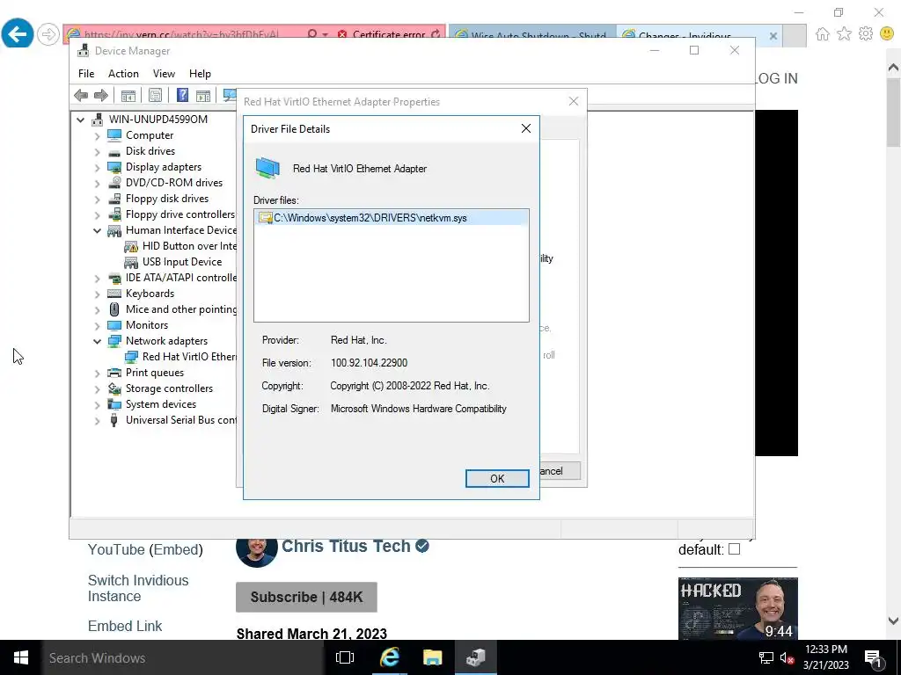This screenshot has width=901, height=675.
Task: Open the Help menu
Action: pyautogui.click(x=200, y=74)
